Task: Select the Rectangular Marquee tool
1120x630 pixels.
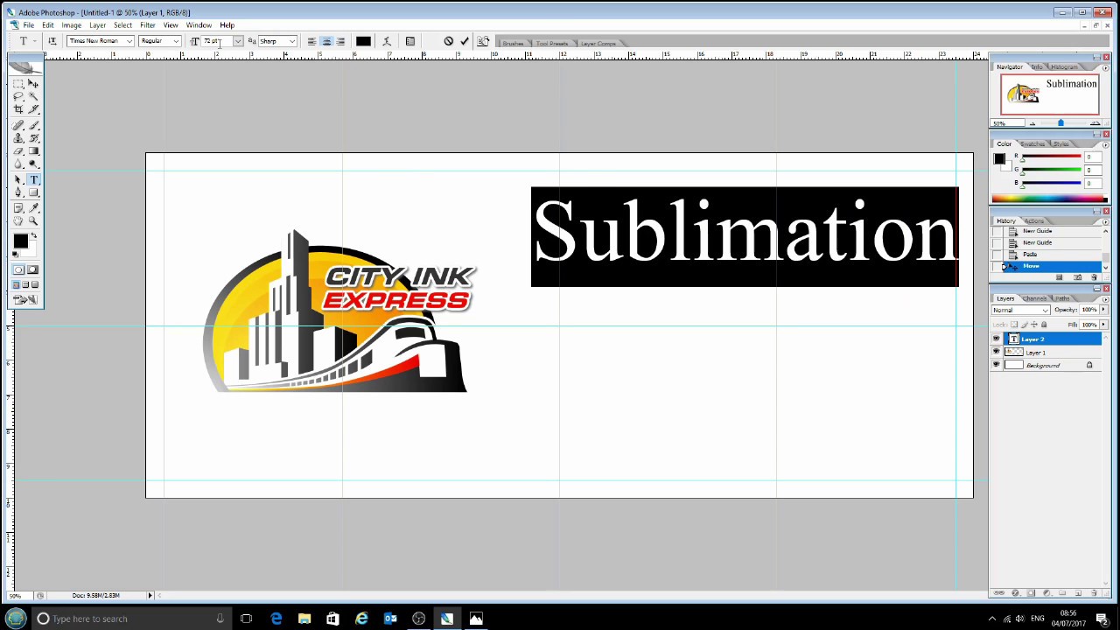Action: pyautogui.click(x=17, y=83)
